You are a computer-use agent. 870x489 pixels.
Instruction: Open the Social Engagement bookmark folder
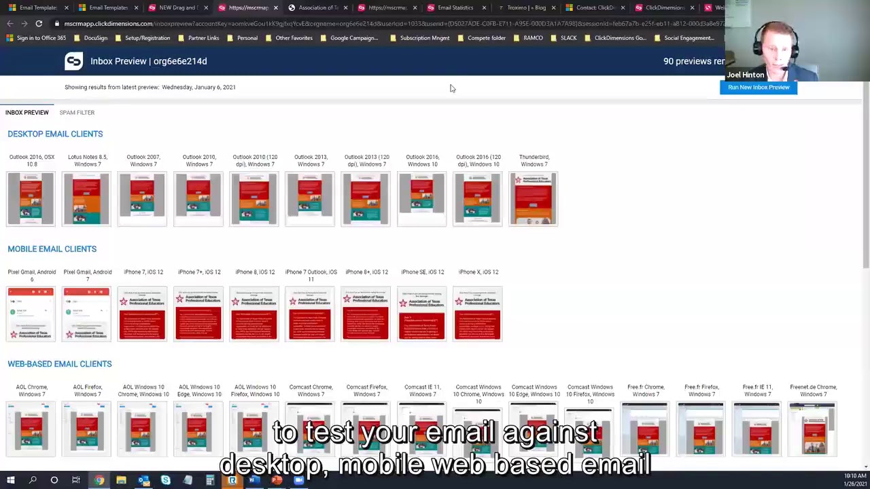[x=684, y=38]
